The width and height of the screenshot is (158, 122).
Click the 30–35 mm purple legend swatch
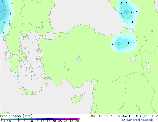tap(56, 119)
